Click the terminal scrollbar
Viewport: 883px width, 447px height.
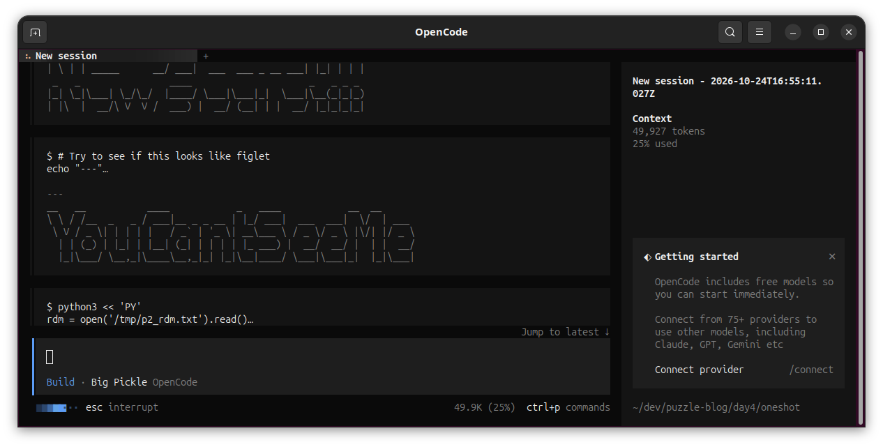point(860,237)
